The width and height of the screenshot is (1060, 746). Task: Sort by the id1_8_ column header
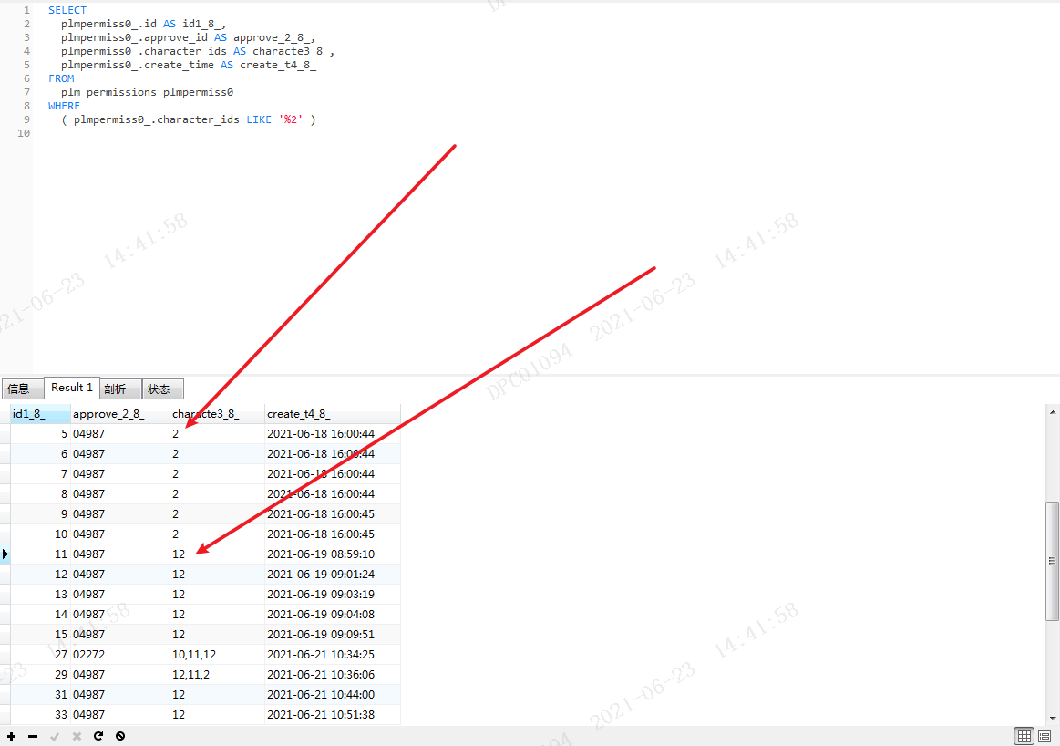pos(41,414)
